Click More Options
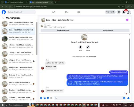This screenshot has height=107, width=134. pos(108,30)
